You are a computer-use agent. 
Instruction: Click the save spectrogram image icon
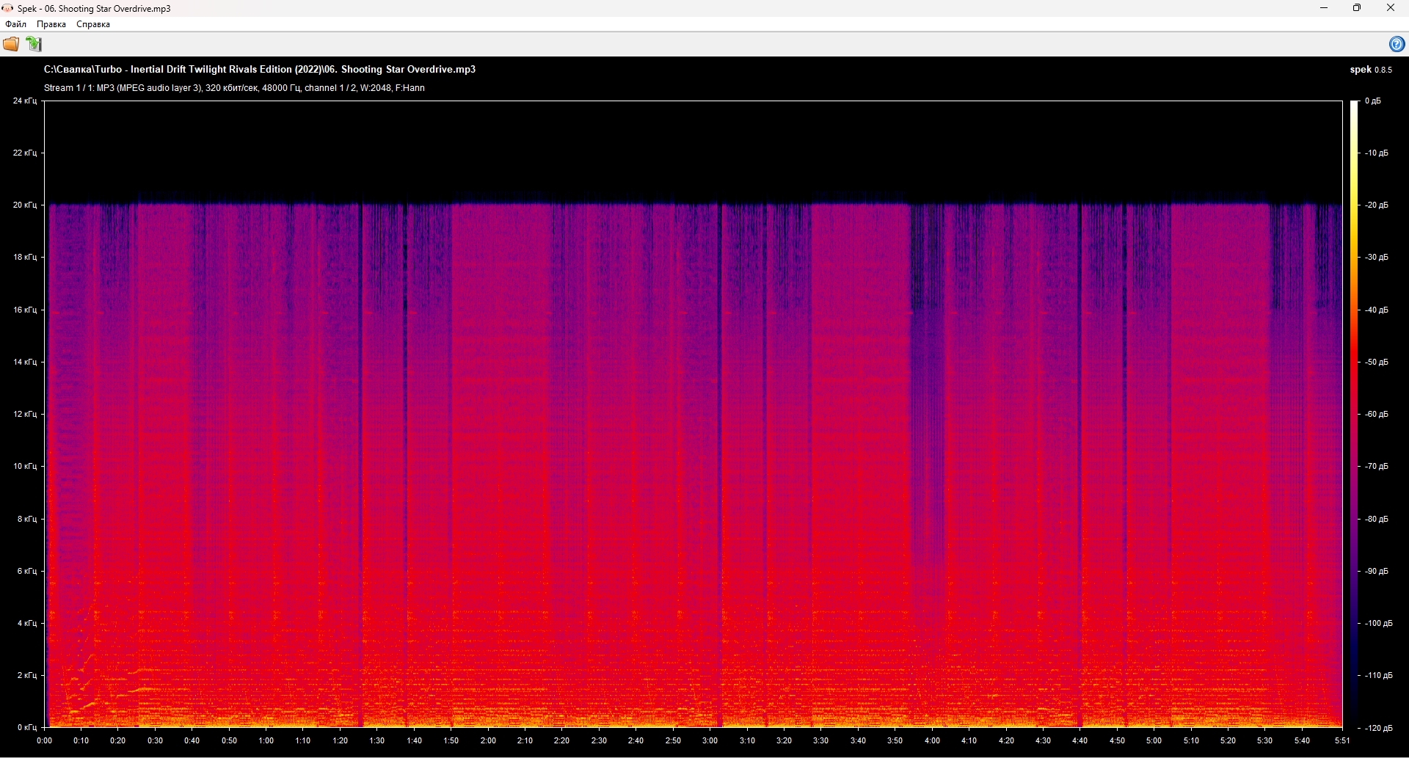34,44
